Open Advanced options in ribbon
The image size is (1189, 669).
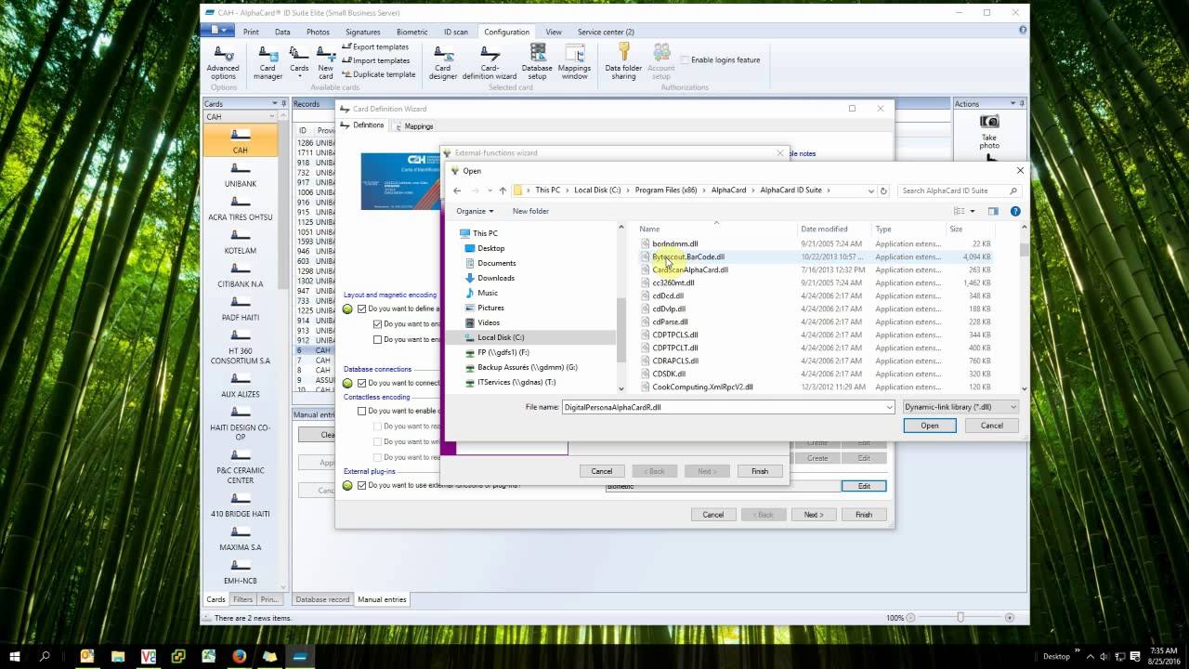click(x=223, y=61)
